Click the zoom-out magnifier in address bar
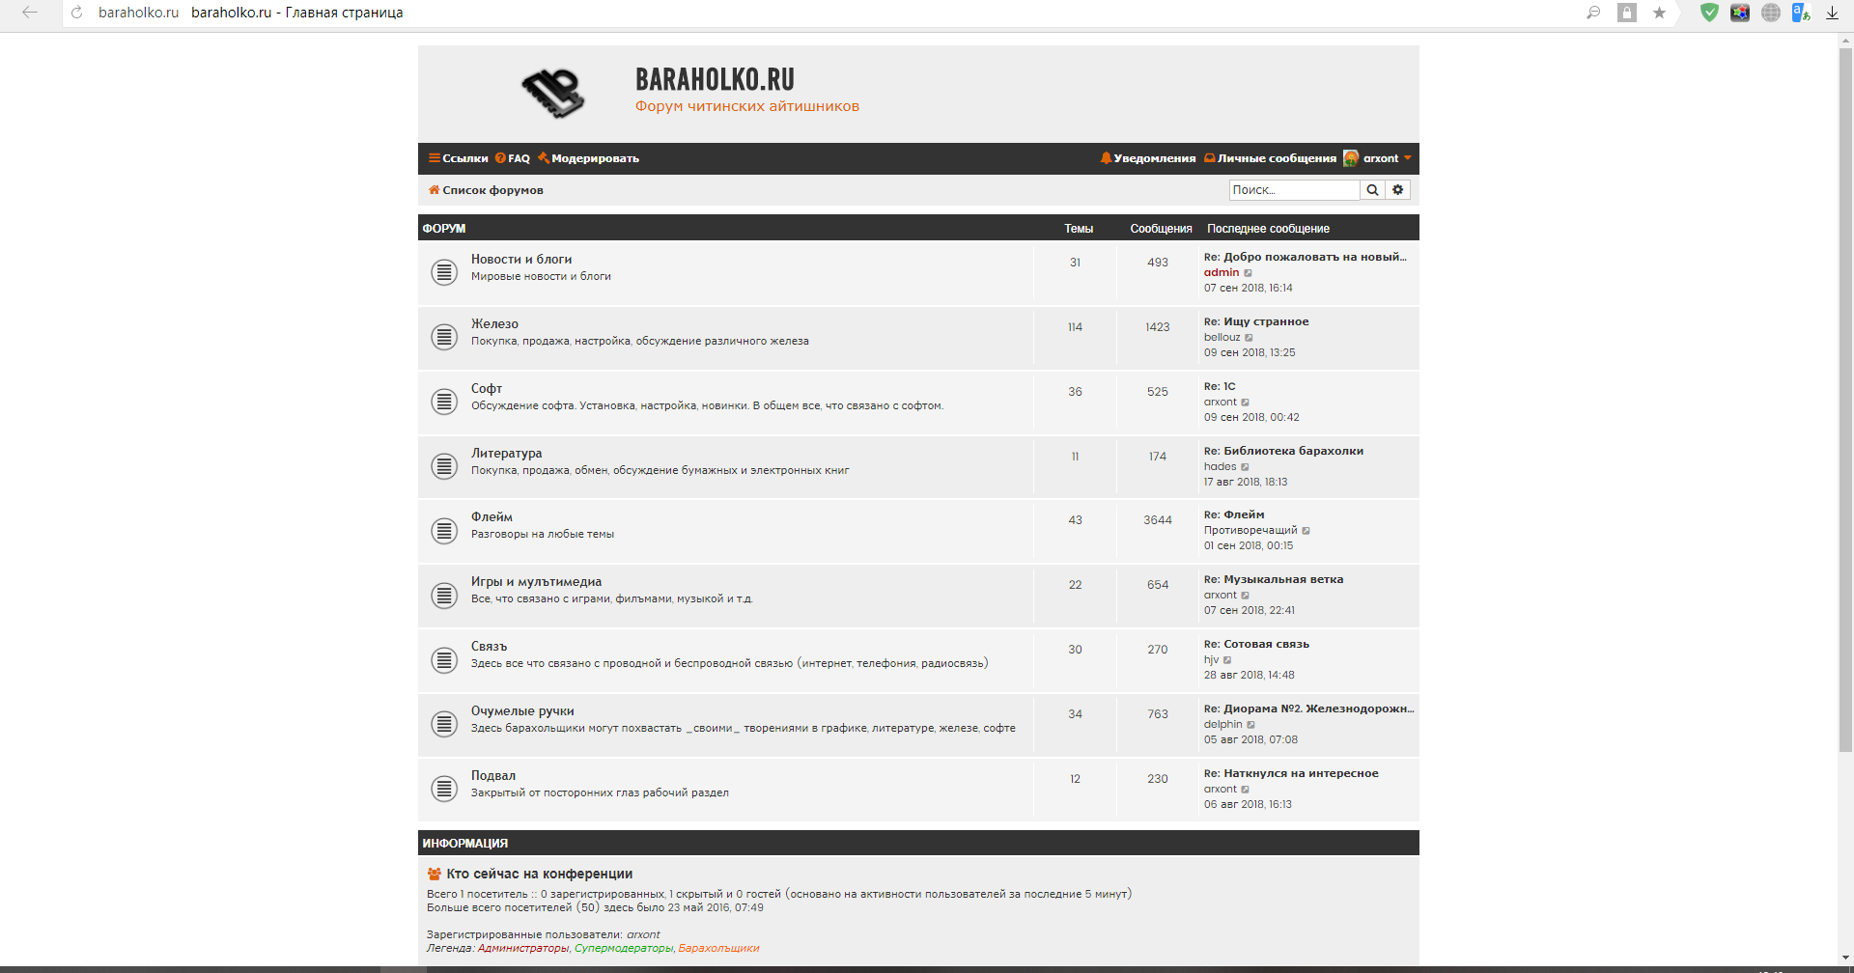The height and width of the screenshot is (973, 1854). pos(1593,13)
